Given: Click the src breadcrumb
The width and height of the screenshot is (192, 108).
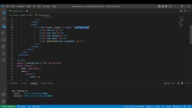Looking at the screenshot, I should (10, 15).
